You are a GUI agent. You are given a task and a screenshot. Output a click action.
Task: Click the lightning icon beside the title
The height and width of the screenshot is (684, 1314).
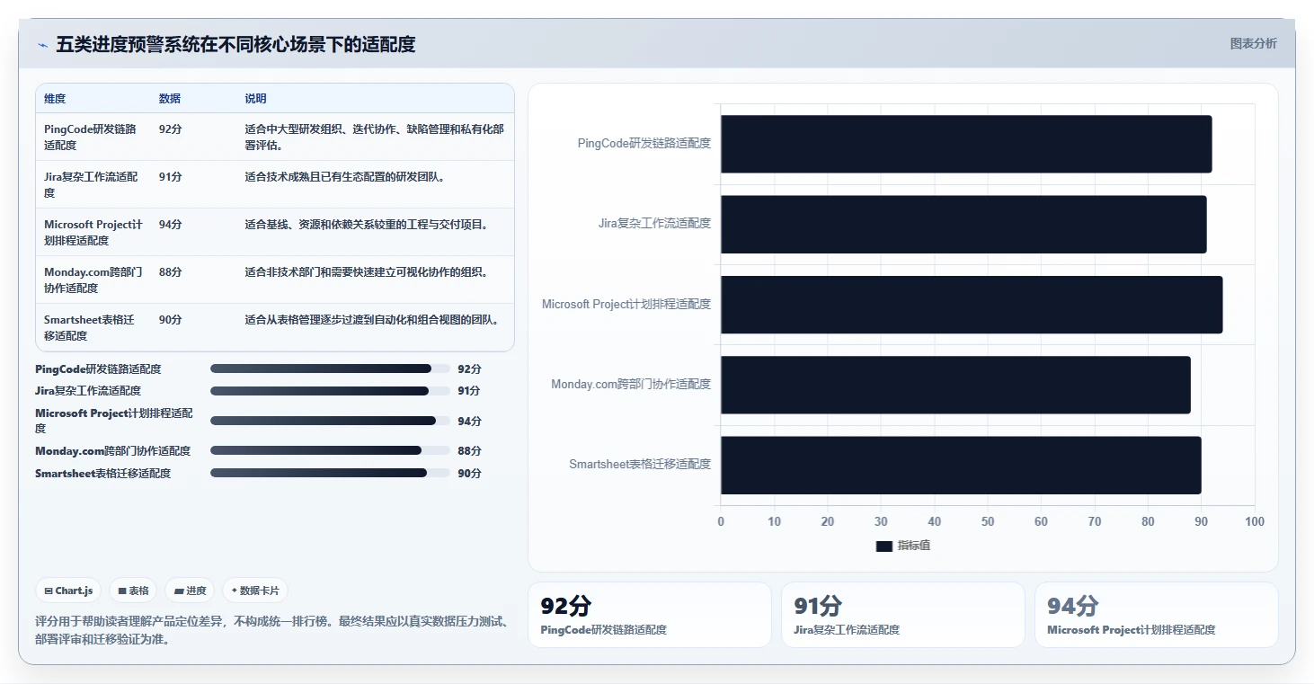click(x=42, y=45)
